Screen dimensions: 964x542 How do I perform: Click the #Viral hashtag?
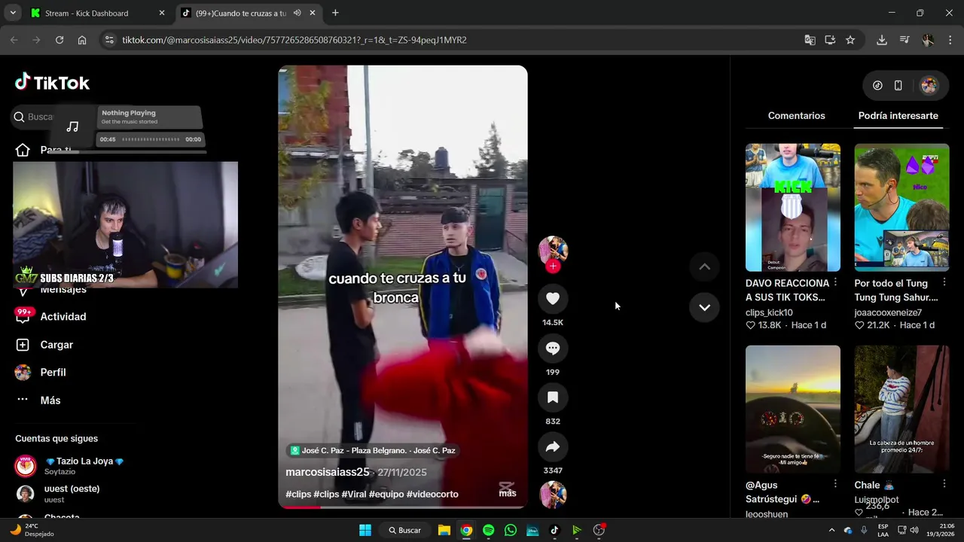354,494
